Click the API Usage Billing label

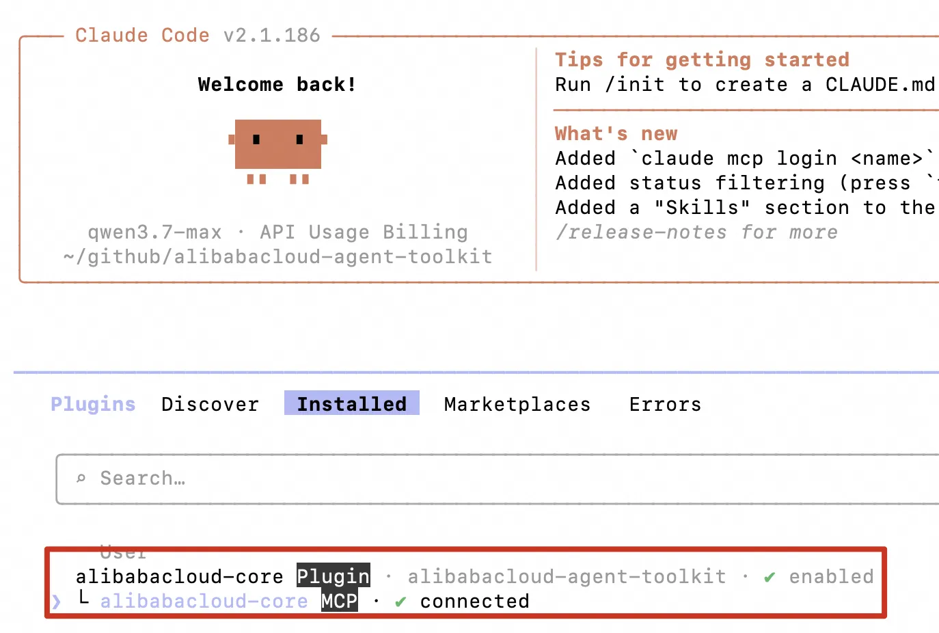[364, 232]
